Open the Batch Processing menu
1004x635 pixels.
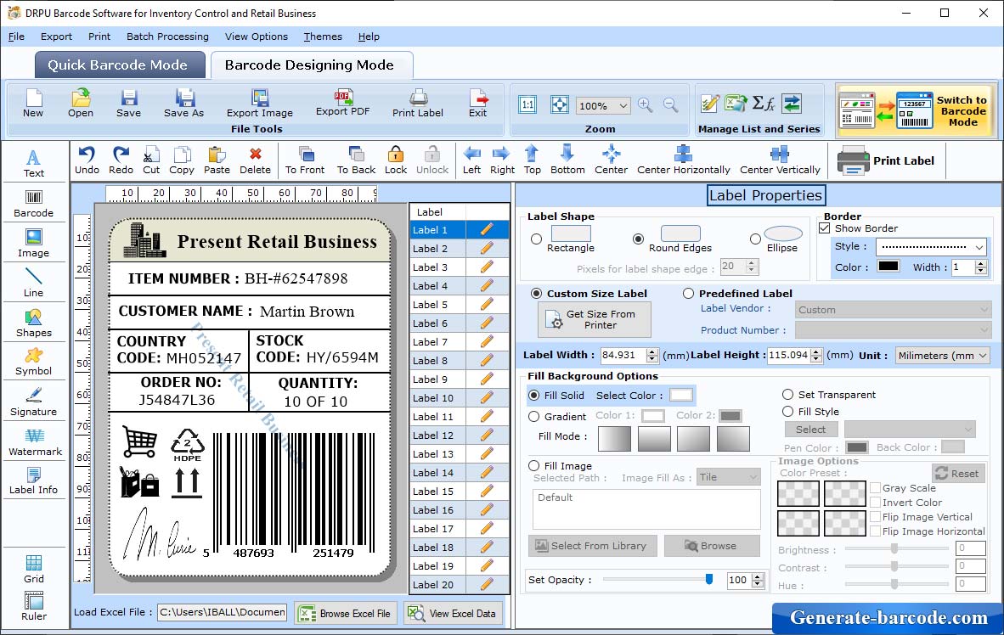[168, 37]
